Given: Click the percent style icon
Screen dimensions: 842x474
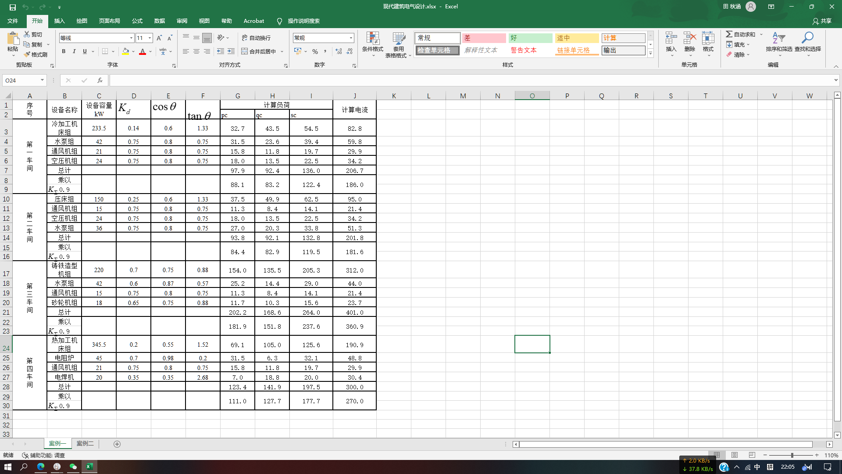Looking at the screenshot, I should click(x=315, y=51).
